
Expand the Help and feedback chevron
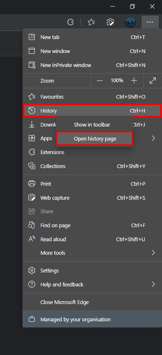153,284
